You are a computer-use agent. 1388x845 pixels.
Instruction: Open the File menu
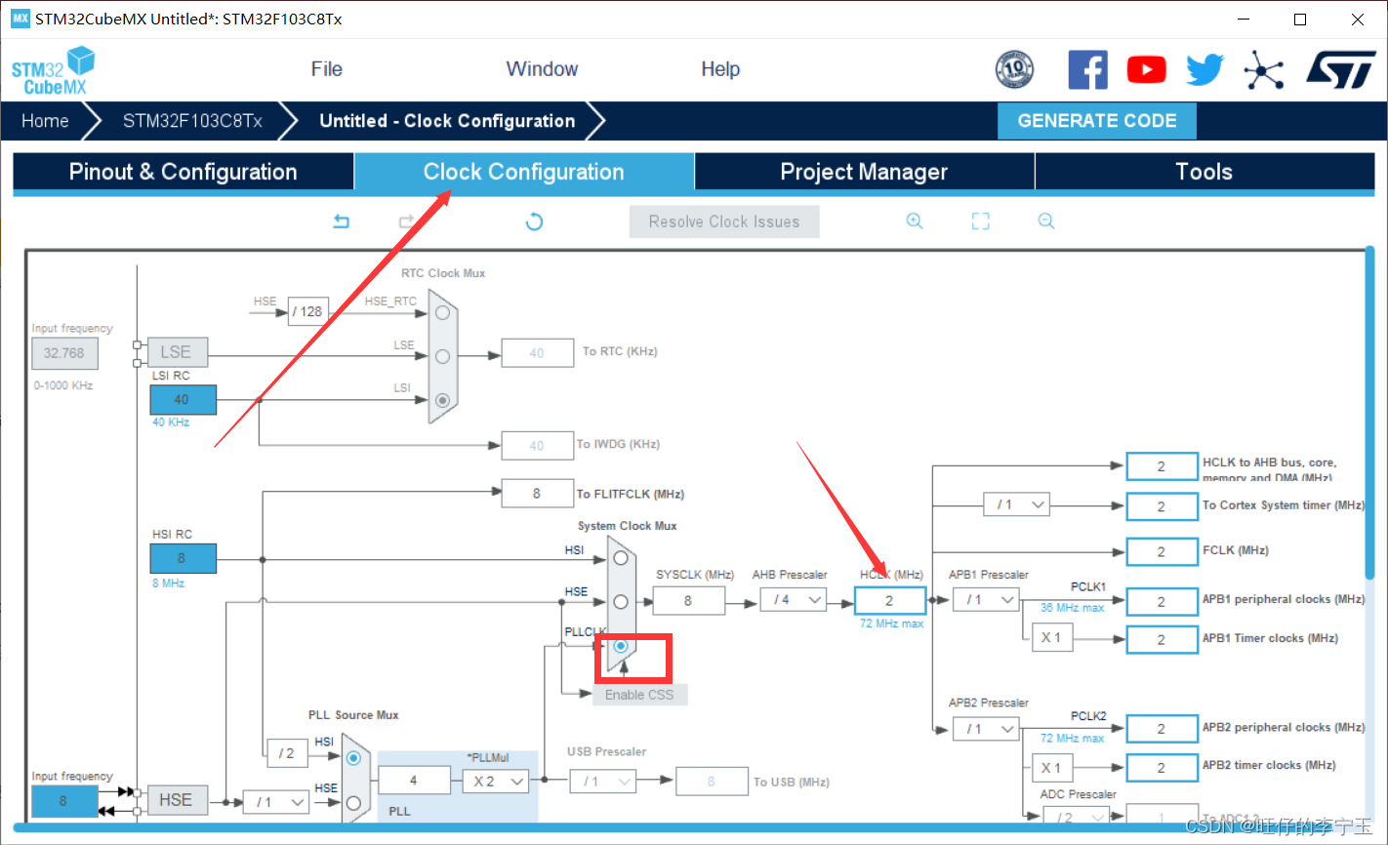[x=326, y=69]
